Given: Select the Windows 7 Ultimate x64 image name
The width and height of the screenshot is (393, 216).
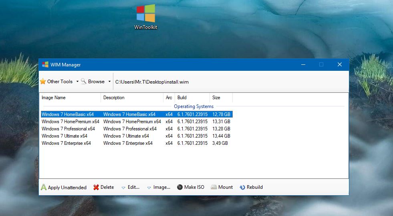Looking at the screenshot, I should coord(64,136).
